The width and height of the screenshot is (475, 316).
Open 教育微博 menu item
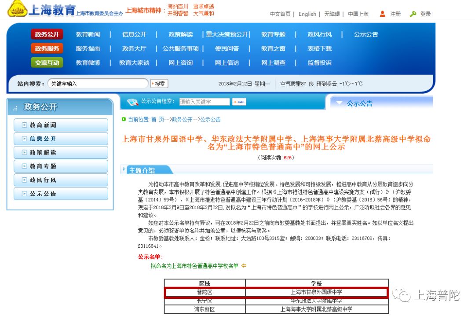click(88, 63)
